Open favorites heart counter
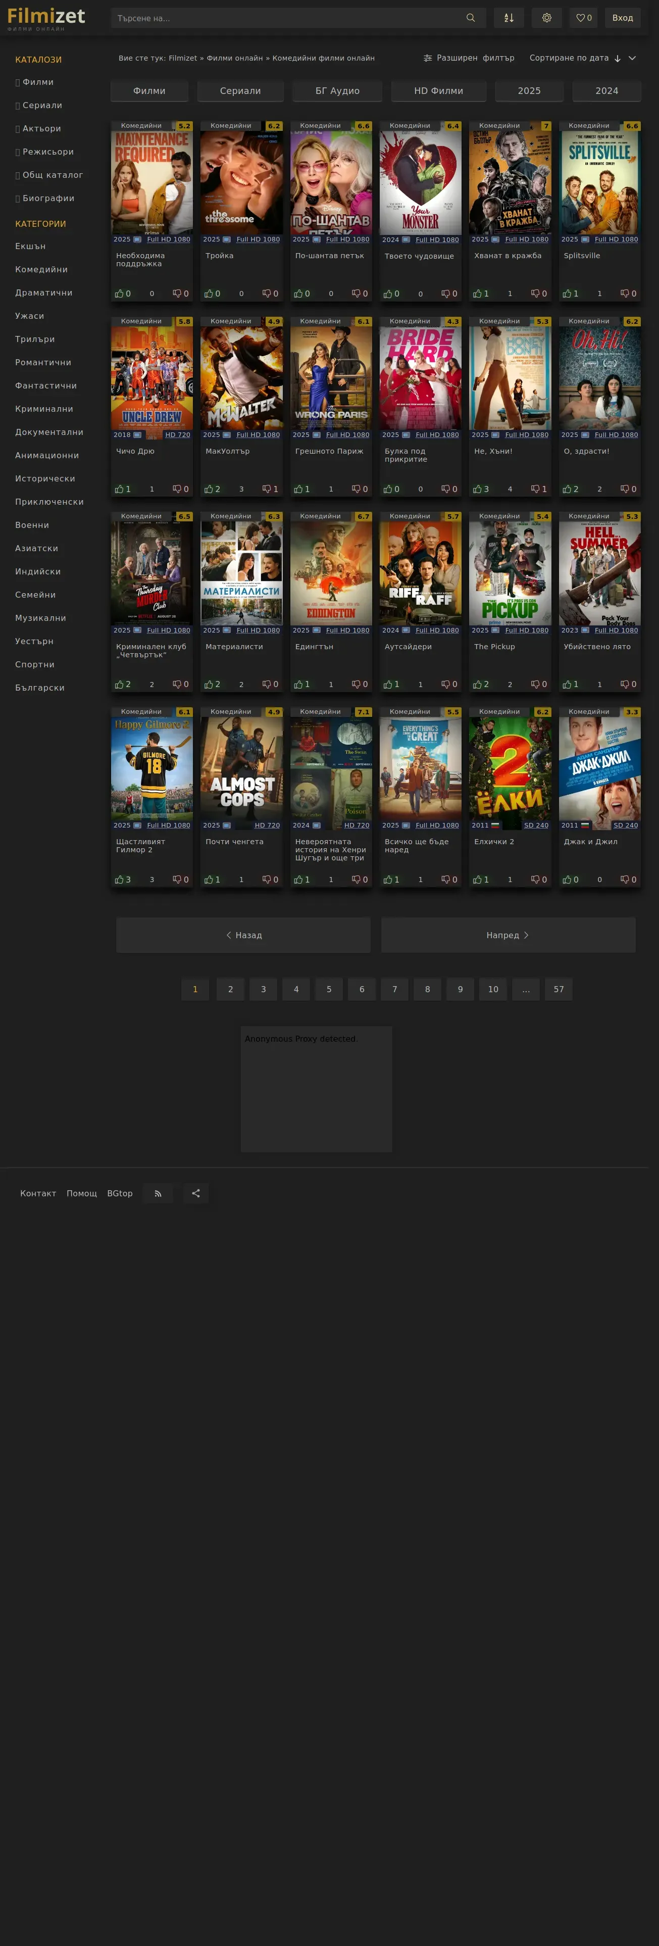659x1946 pixels. pyautogui.click(x=584, y=18)
